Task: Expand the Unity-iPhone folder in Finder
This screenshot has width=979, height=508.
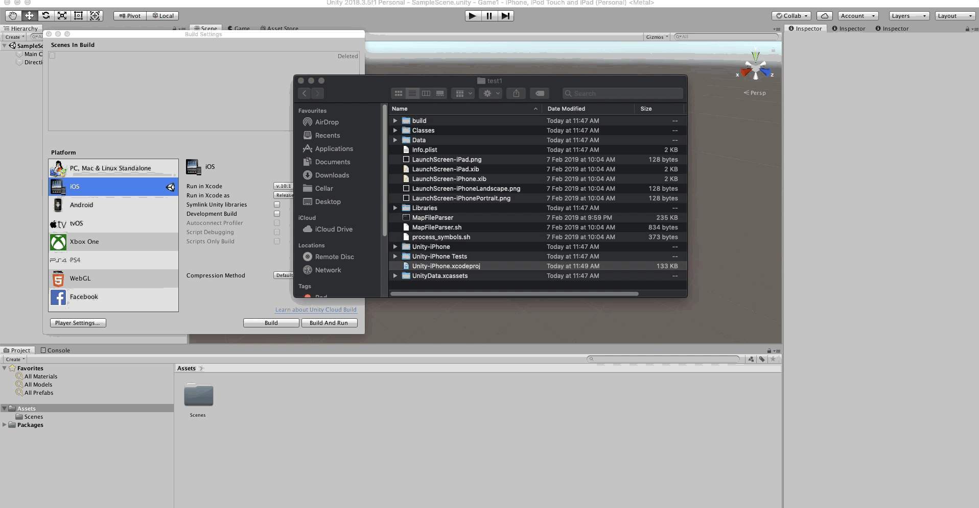Action: [395, 247]
